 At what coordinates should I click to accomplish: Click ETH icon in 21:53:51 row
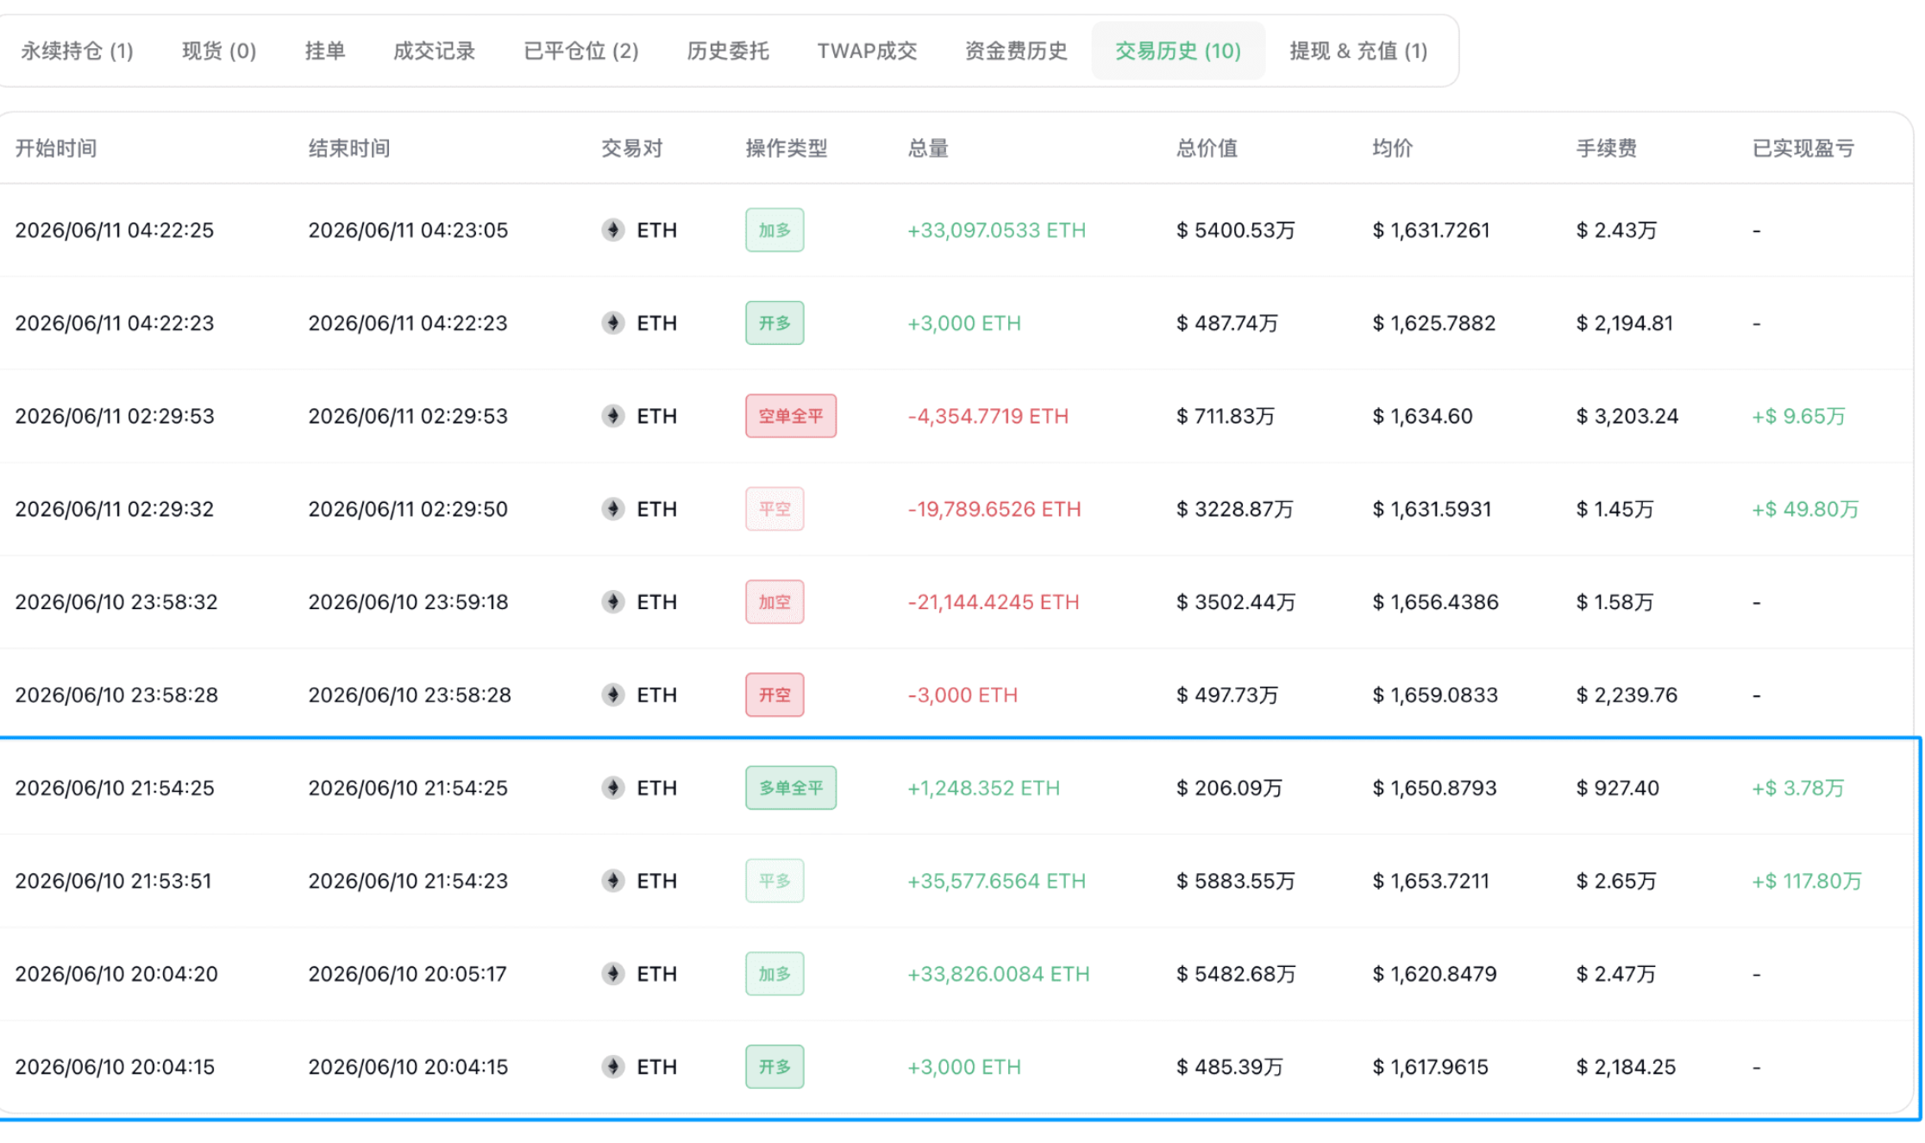coord(613,882)
